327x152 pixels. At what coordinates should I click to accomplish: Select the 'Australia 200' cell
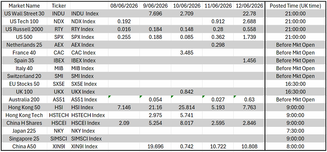(x=24, y=100)
